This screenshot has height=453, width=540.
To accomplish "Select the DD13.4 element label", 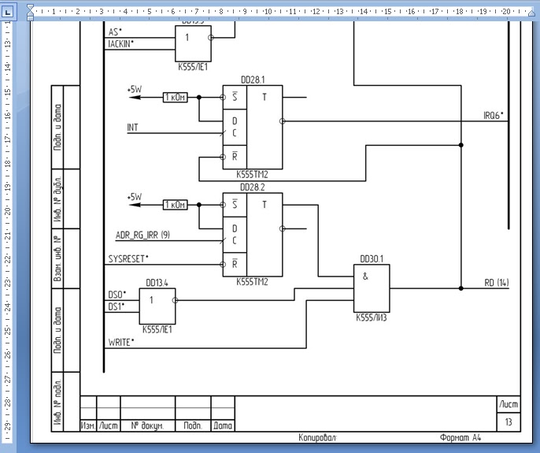I will point(157,283).
